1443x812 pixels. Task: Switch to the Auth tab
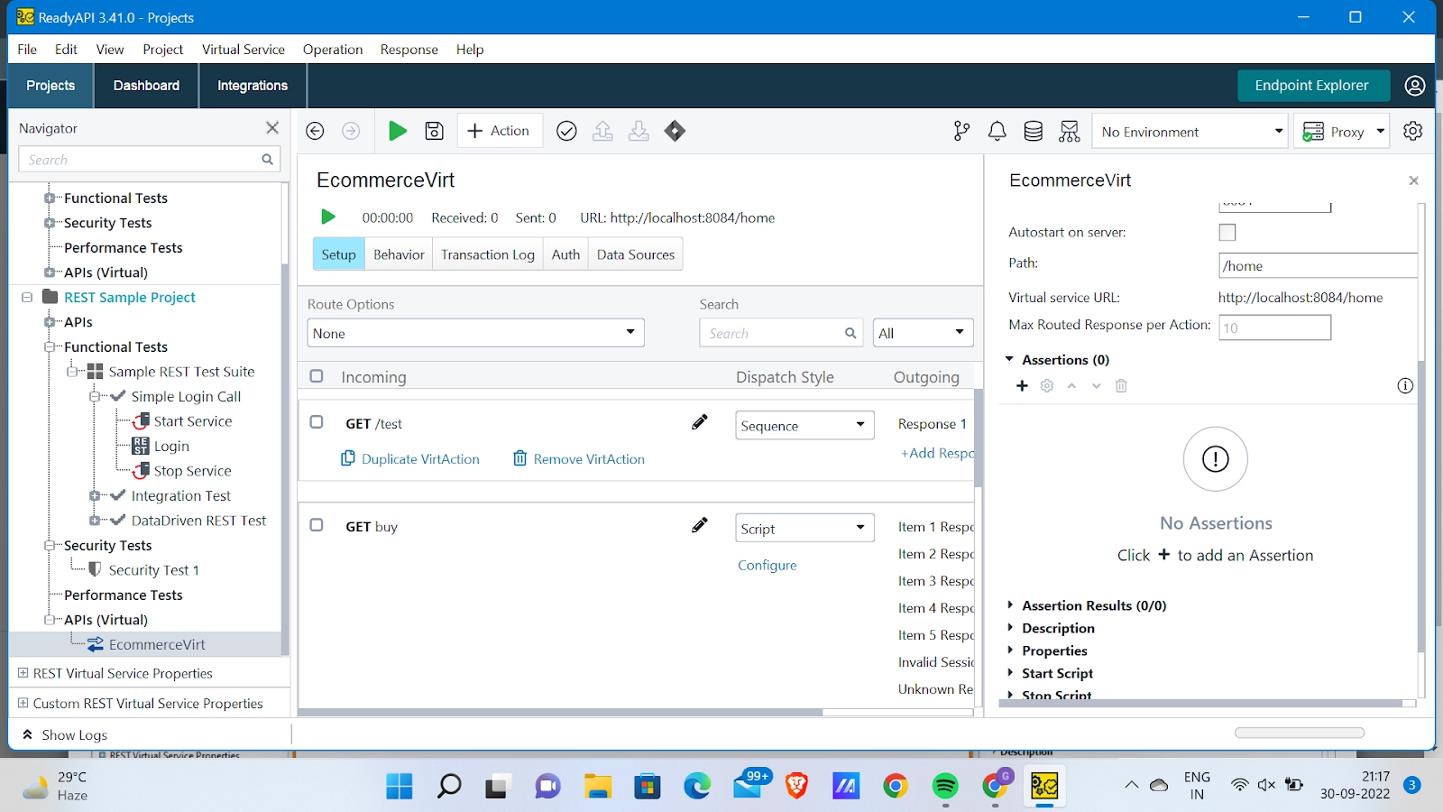(x=565, y=254)
